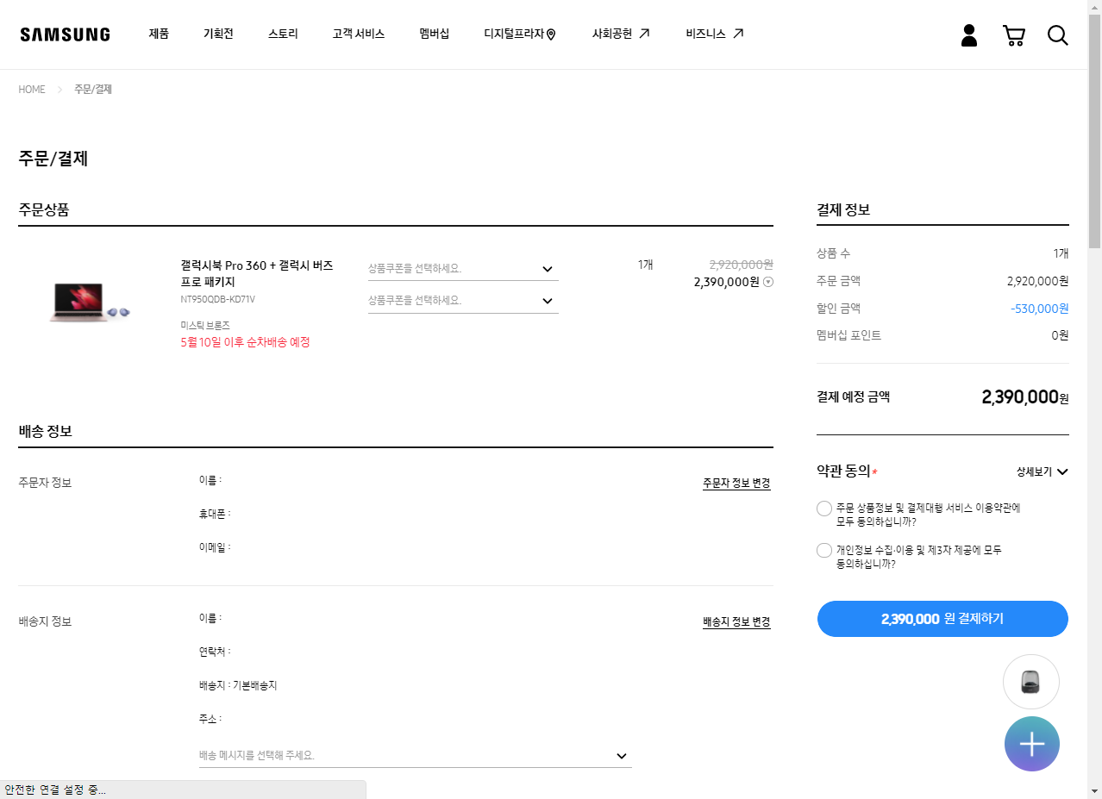
Task: Click the Samsung logo
Action: 66,34
